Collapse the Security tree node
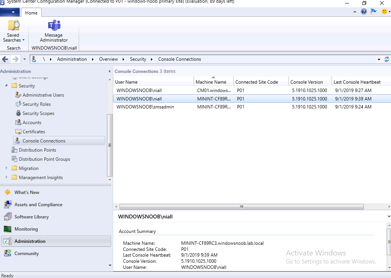 pos(6,86)
